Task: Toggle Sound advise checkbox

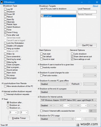Action: tap(5, 70)
